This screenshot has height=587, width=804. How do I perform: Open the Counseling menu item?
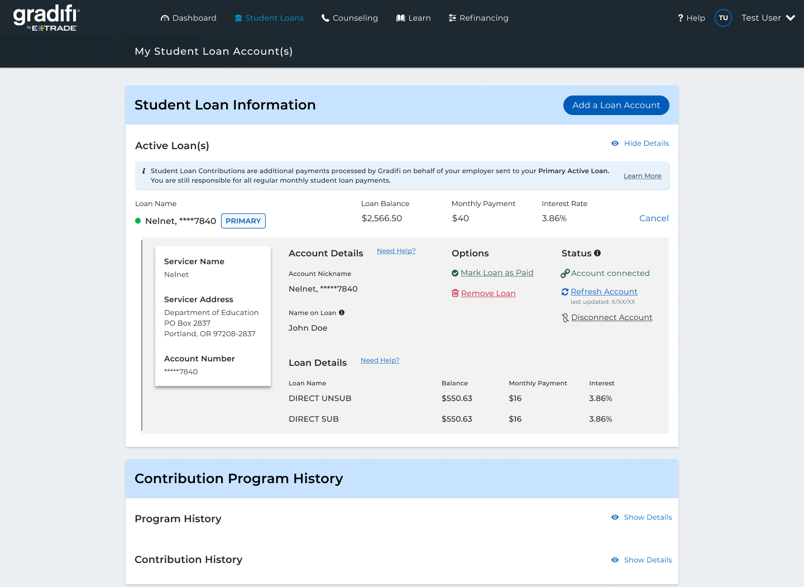tap(350, 18)
